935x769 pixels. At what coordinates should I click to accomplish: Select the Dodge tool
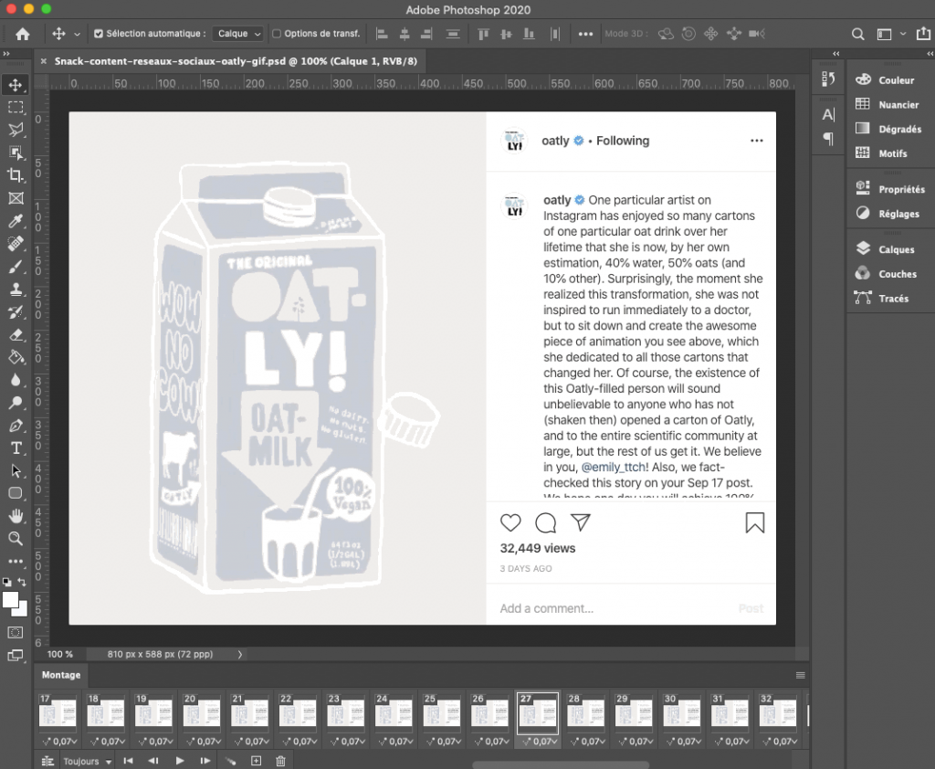[x=16, y=403]
